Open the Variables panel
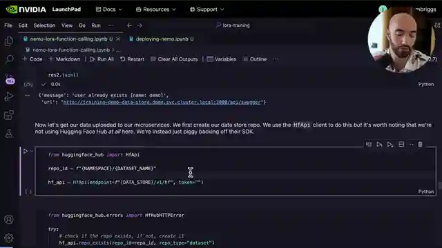This screenshot has width=442, height=248. tap(222, 59)
